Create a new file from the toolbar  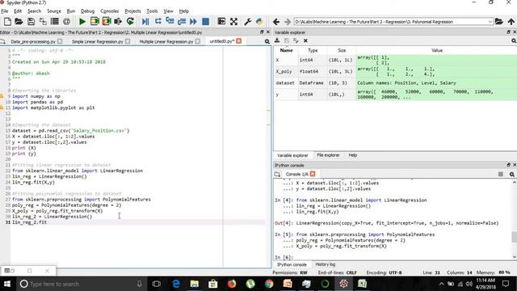[x=7, y=22]
